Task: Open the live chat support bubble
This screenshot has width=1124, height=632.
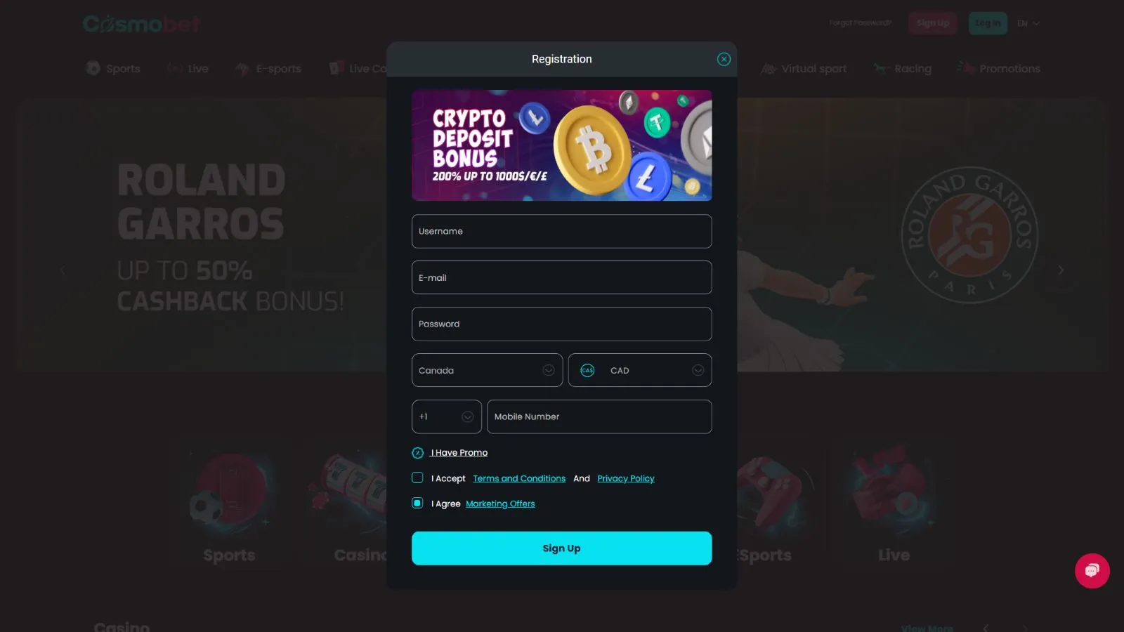Action: (1092, 571)
